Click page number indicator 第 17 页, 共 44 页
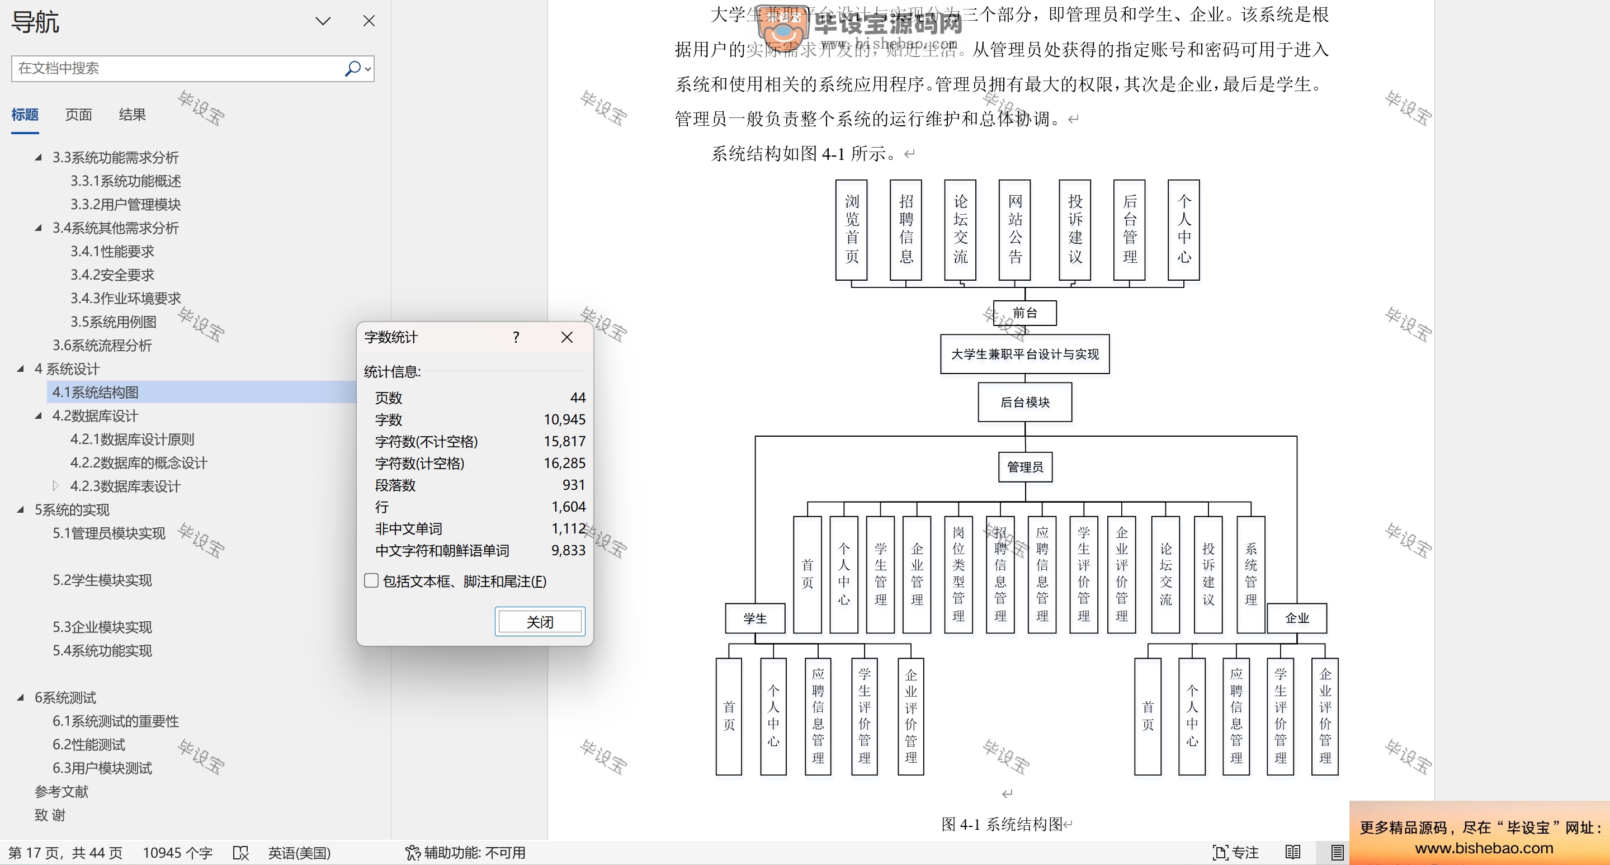This screenshot has height=865, width=1610. (65, 853)
